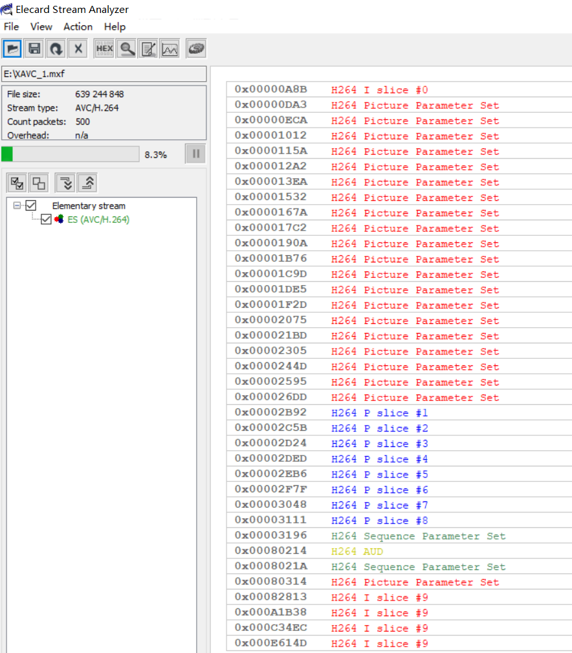This screenshot has height=653, width=572.
Task: Click the expand-all tree icon
Action: coord(65,183)
